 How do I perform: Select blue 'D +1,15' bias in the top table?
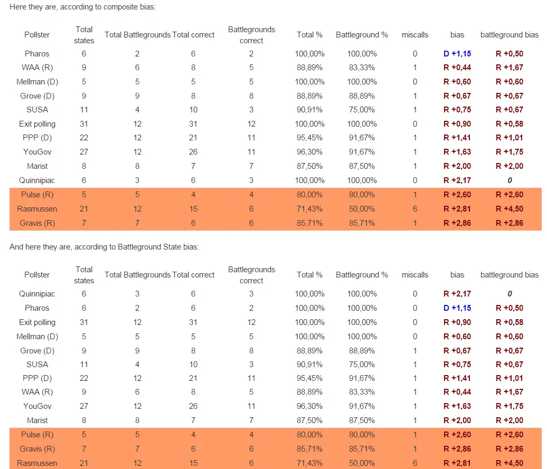(457, 54)
